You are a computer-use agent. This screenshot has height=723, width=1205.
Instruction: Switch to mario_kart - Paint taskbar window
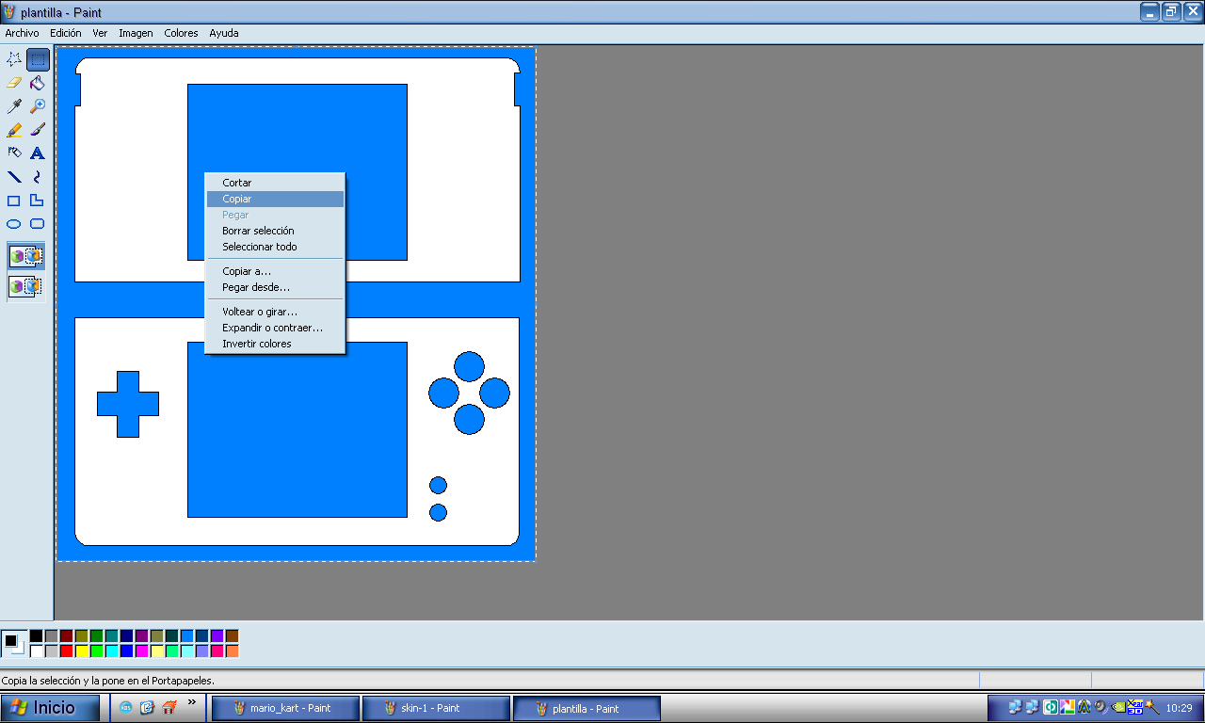coord(285,708)
